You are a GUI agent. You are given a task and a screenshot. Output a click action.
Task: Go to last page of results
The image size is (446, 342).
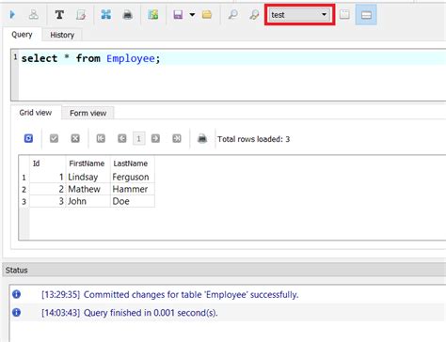(177, 138)
